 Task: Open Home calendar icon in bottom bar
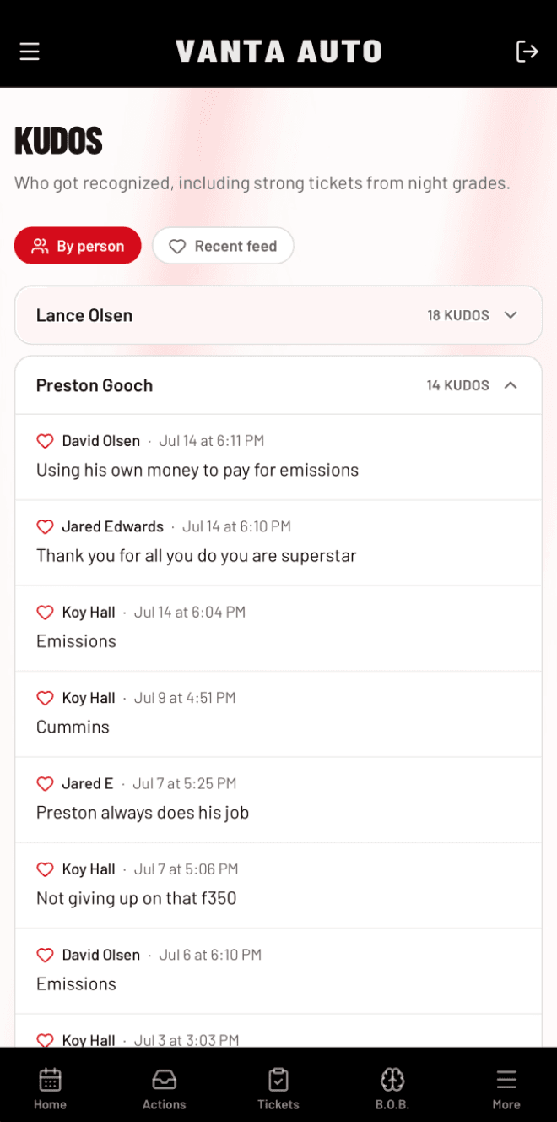tap(50, 1079)
